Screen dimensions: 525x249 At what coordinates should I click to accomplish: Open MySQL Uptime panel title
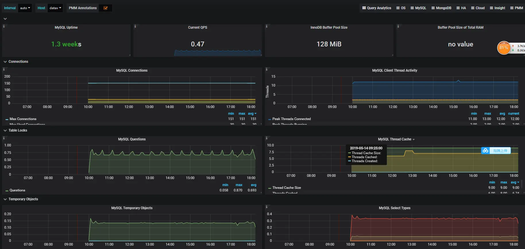point(66,28)
